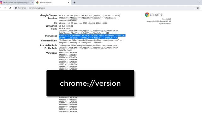Click the Google LLC copyright text
This screenshot has height=113, width=202.
coord(159,21)
